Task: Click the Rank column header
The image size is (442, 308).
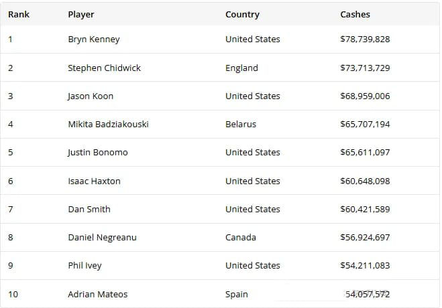Action: 19,14
